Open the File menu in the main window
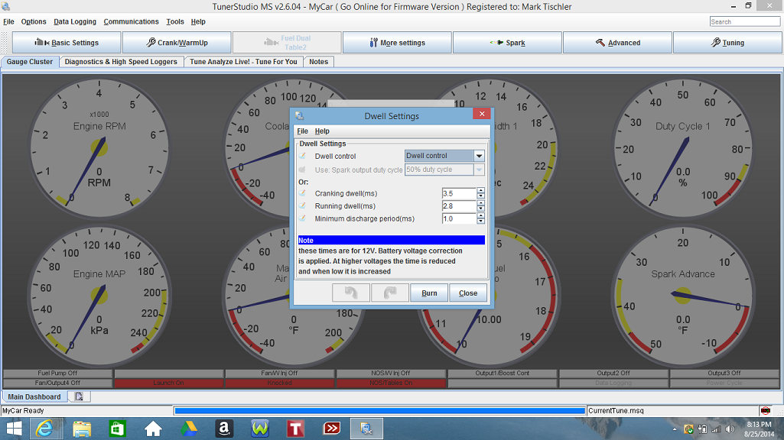 [8, 21]
